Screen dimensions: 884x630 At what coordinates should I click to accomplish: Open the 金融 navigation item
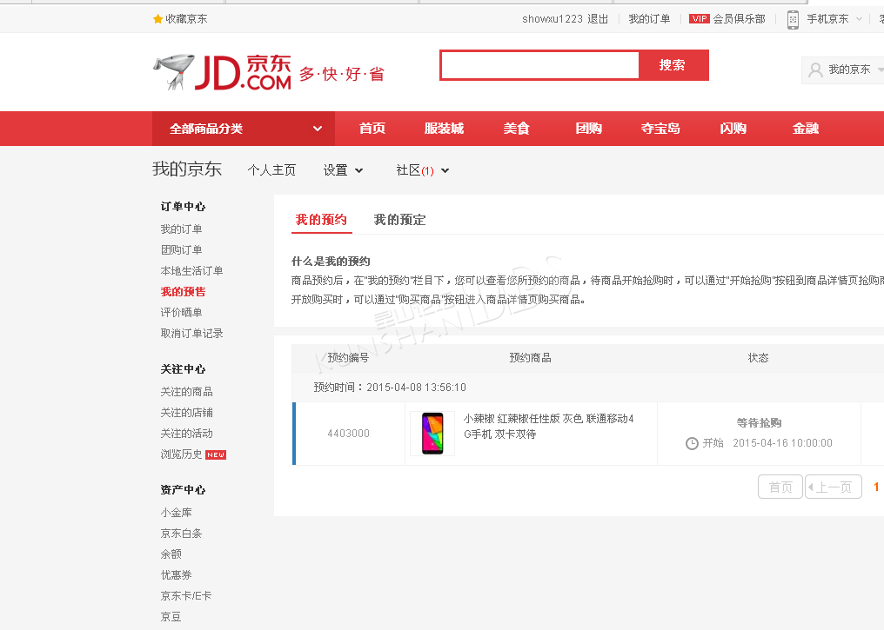coord(805,129)
